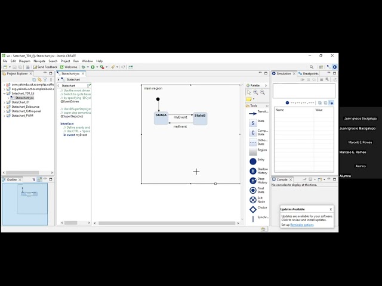Select StateB in the diagram

tap(200, 119)
